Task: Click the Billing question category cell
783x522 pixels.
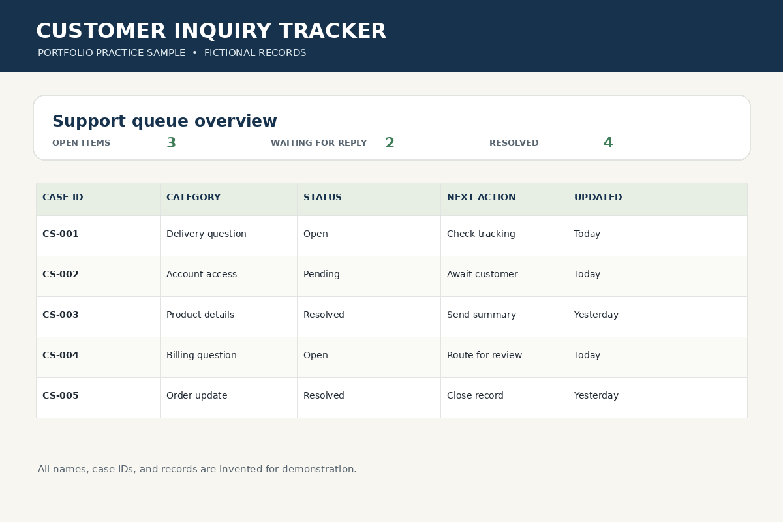Action: point(228,357)
